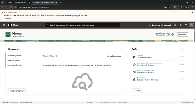
Task: Open the browser extensions icon
Action: [x=175, y=7]
